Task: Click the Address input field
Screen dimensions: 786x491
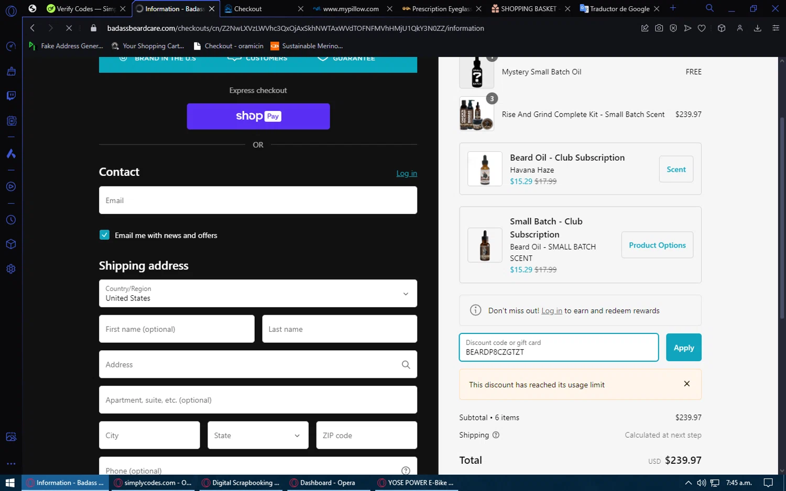Action: pos(258,364)
